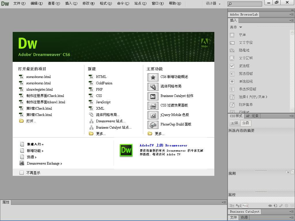Image resolution: width=295 pixels, height=221 pixels.
Task: Click the top search input field
Action: click(x=245, y=4)
